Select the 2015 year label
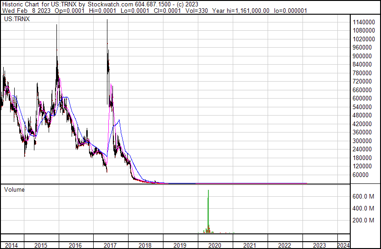Image resolution: width=381 pixels, height=249 pixels. [x=41, y=245]
